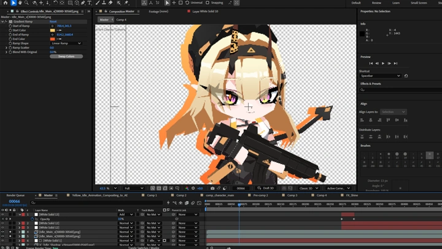Open the Spacebar shortcut dropdown
The image size is (442, 249).
(x=380, y=76)
